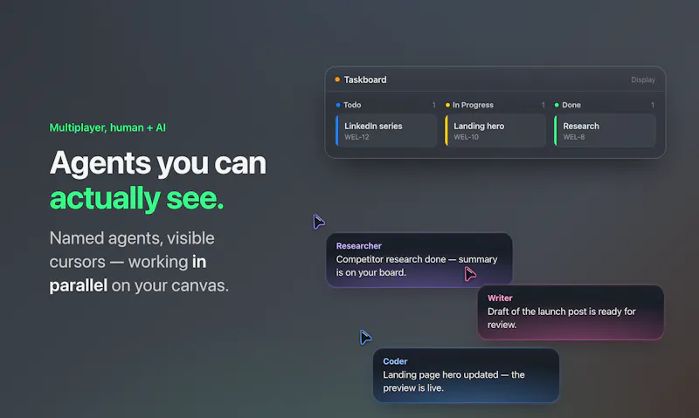Click the blue Coder cursor arrow

365,337
